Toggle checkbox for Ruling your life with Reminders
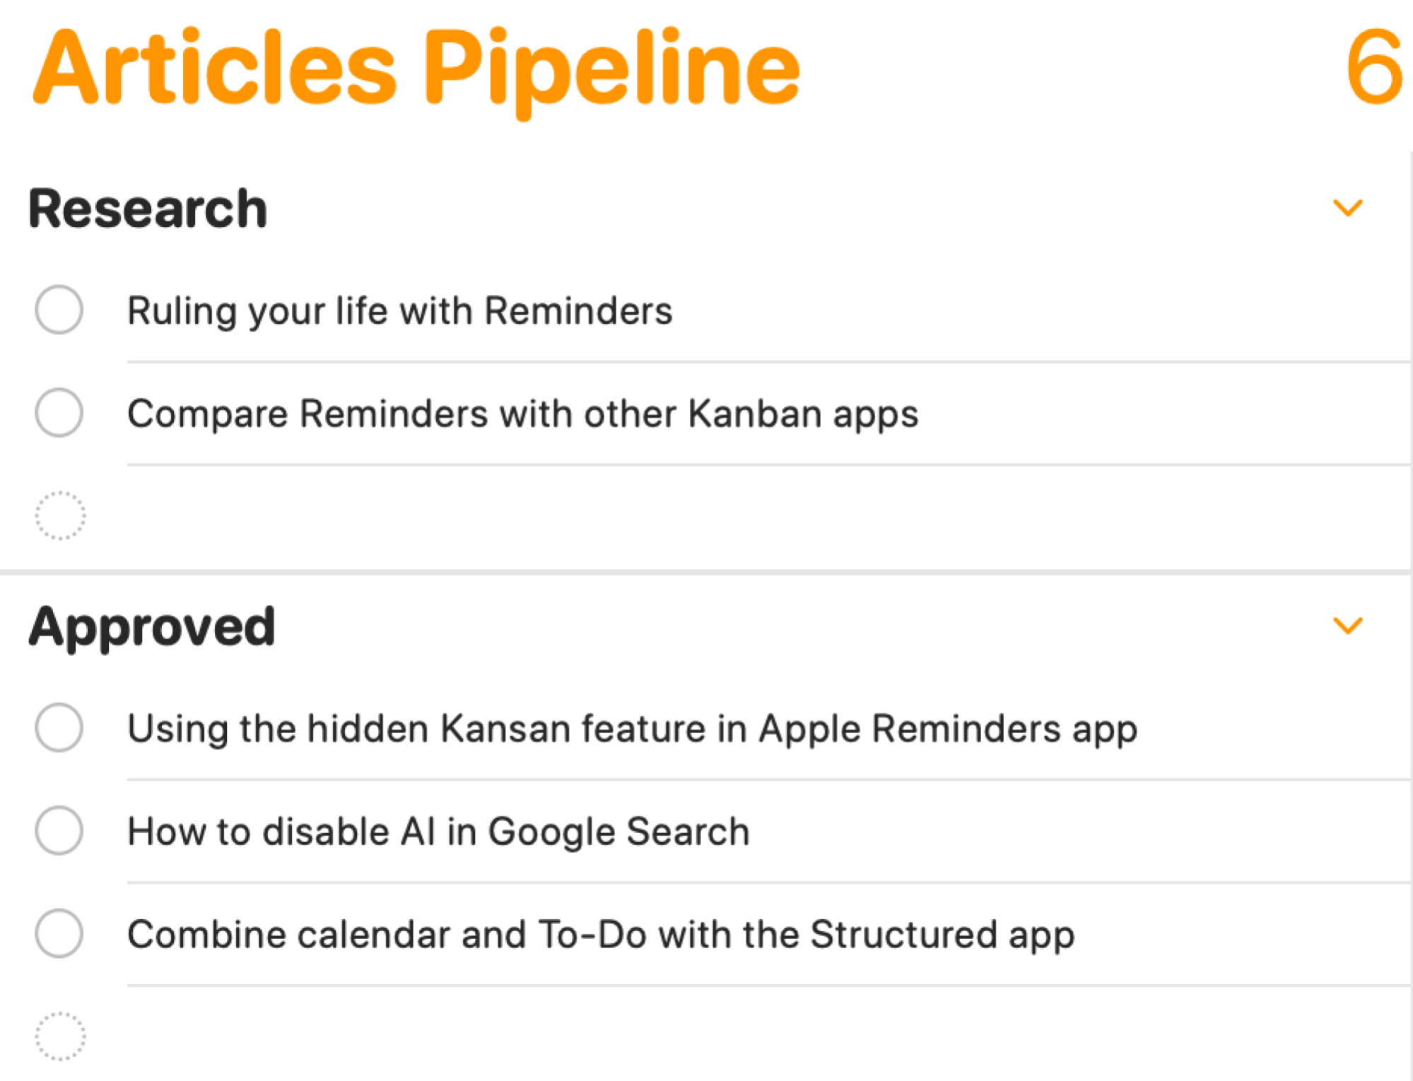The width and height of the screenshot is (1413, 1081). (61, 309)
